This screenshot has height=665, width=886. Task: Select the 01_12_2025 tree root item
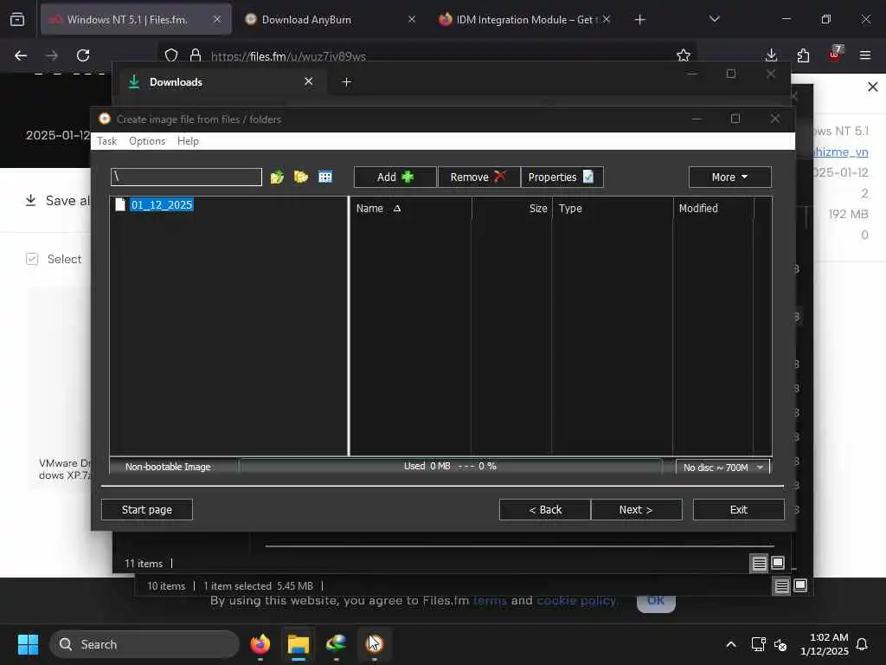pos(162,204)
